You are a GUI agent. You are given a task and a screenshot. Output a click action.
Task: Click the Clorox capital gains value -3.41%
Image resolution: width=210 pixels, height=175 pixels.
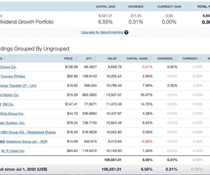(147, 67)
